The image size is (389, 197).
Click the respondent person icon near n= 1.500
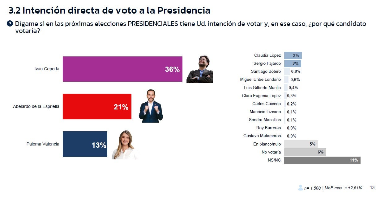[300, 187]
